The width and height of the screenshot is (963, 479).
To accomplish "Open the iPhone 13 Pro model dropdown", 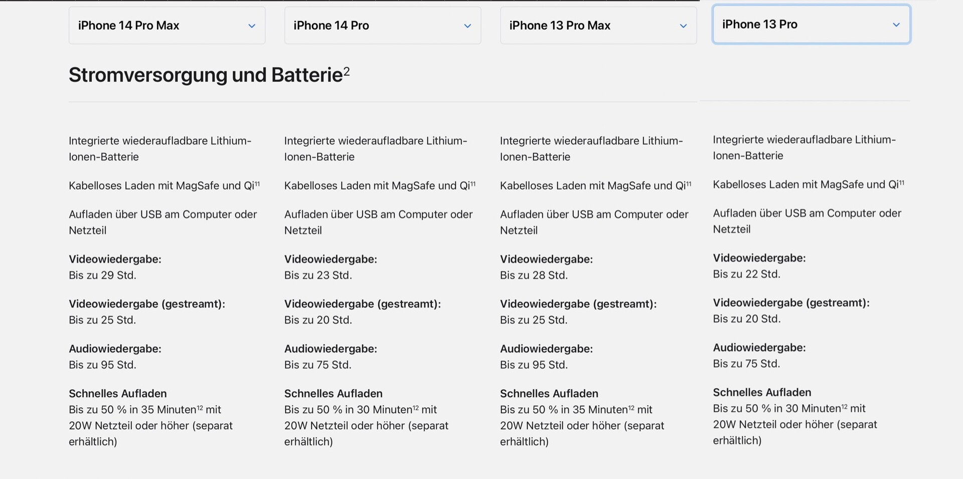I will pyautogui.click(x=811, y=25).
